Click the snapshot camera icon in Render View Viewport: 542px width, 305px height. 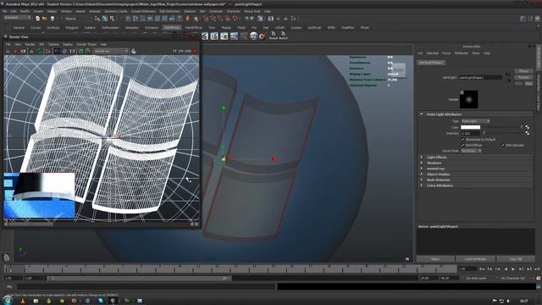pos(23,51)
